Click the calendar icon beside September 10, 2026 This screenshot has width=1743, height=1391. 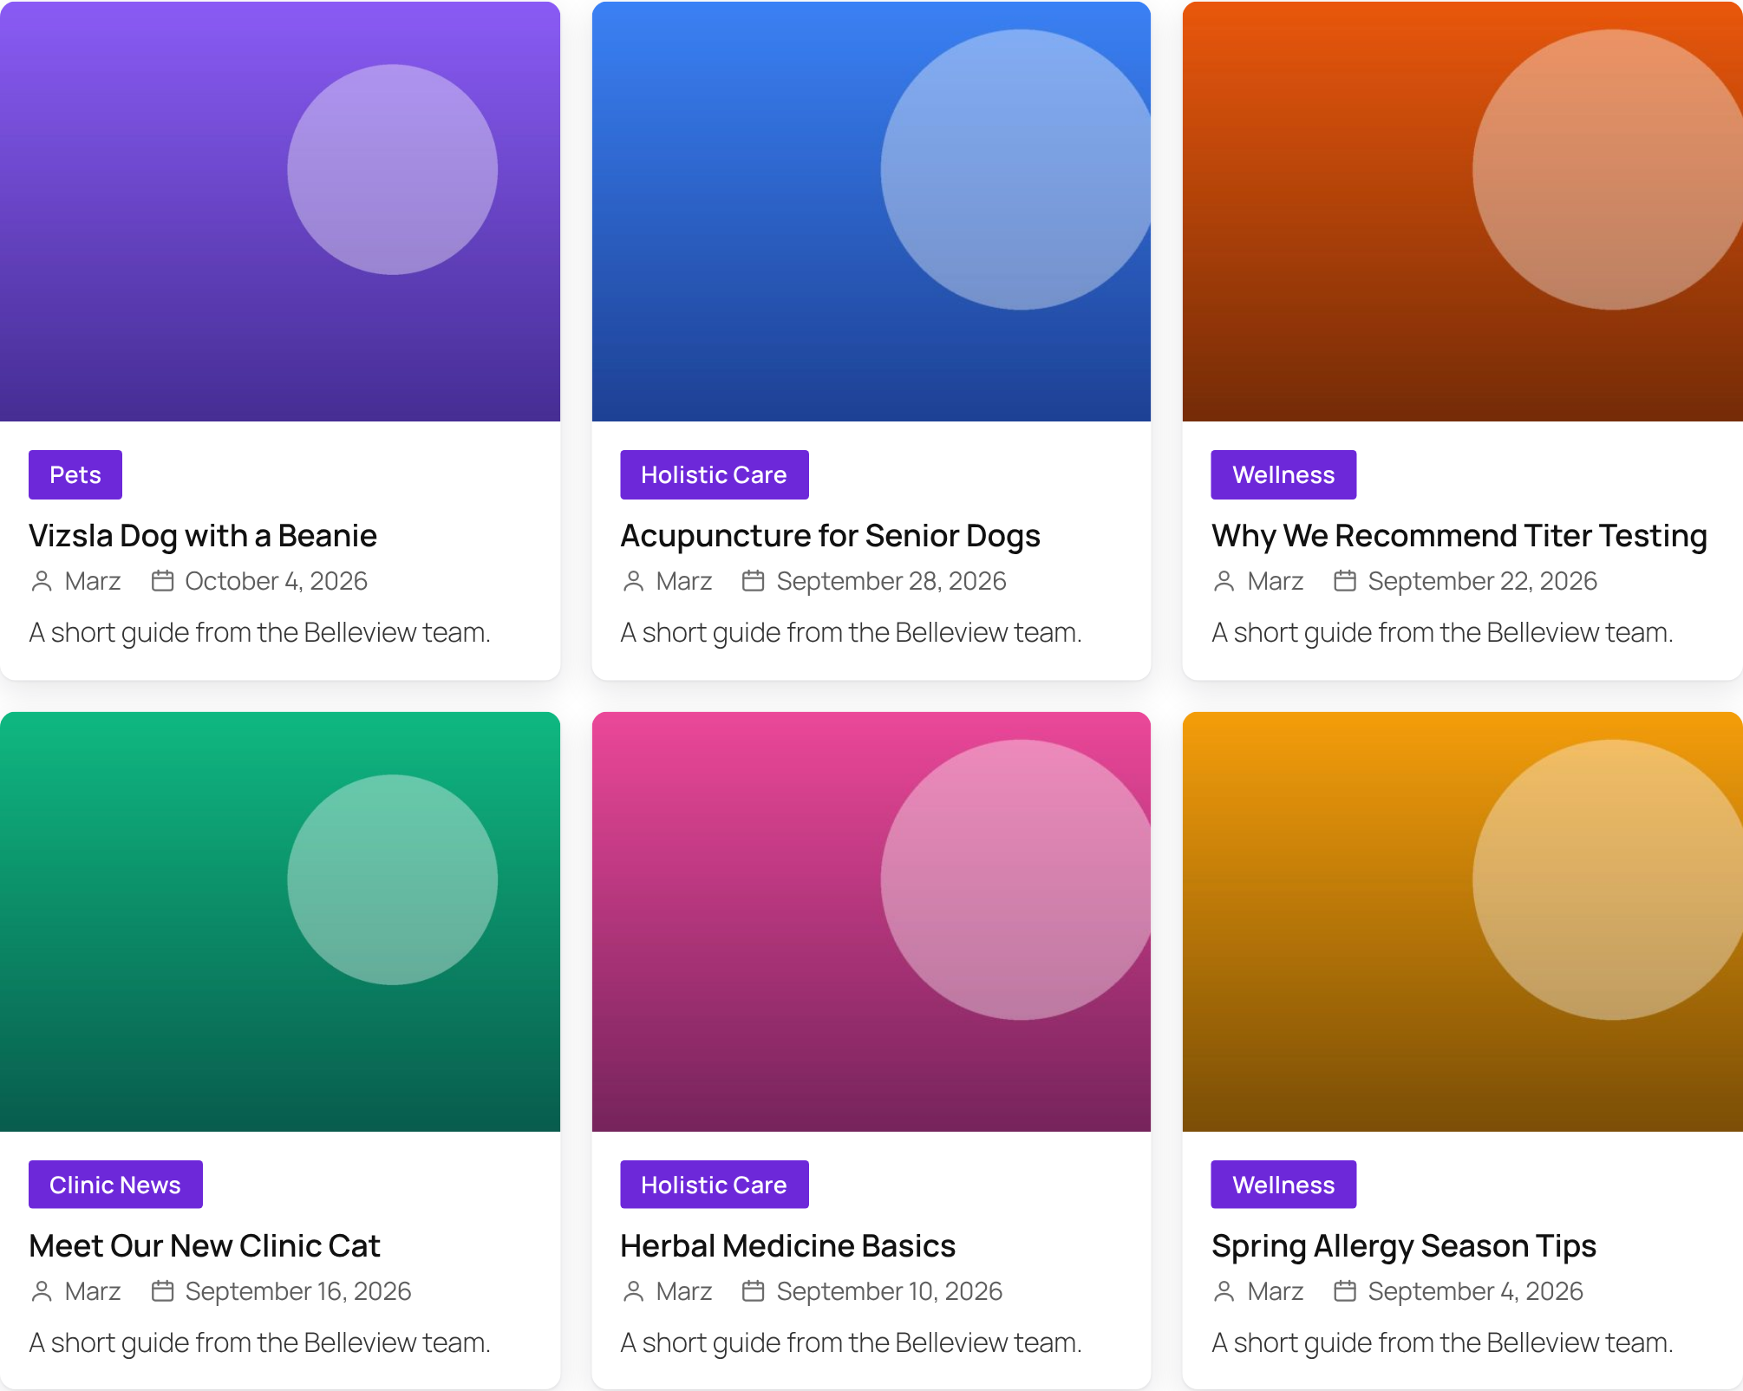point(754,1291)
